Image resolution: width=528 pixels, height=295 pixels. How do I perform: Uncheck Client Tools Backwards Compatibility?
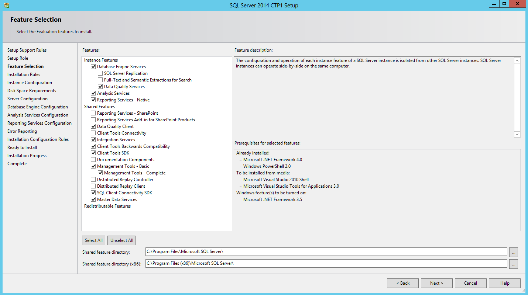coord(93,146)
